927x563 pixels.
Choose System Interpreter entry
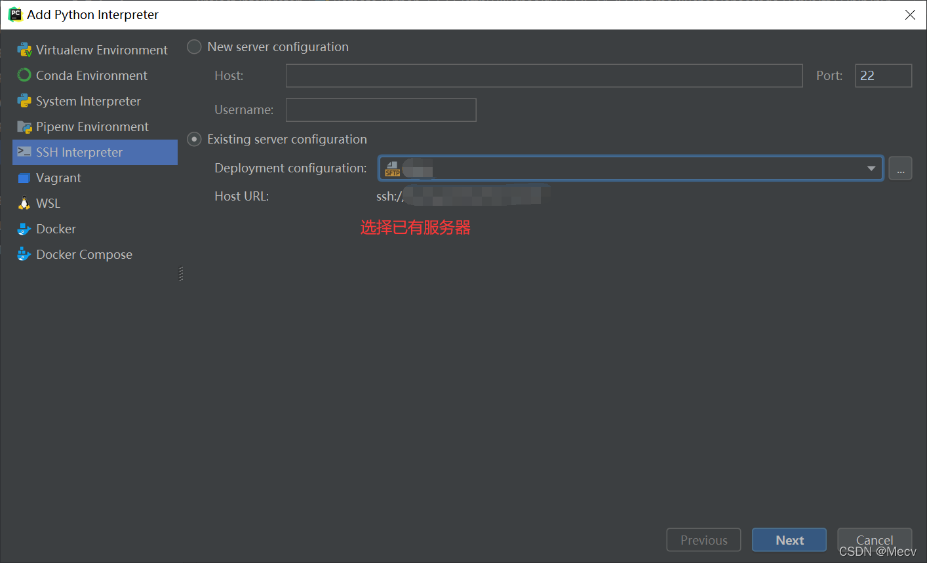[x=95, y=101]
